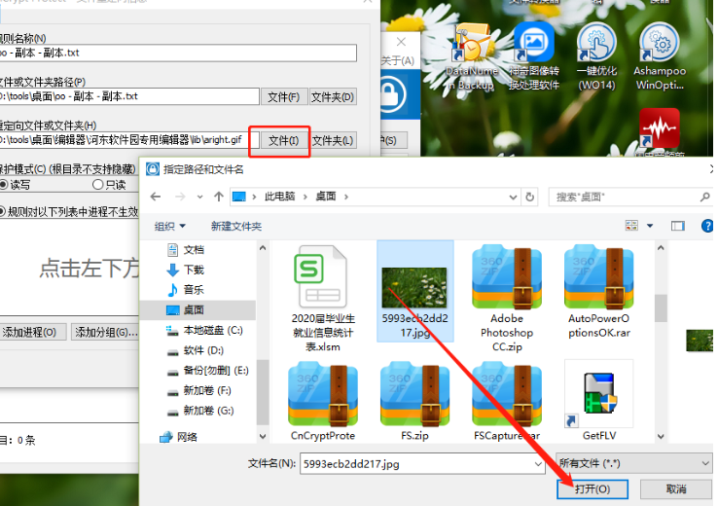Click the 取消 button

676,489
